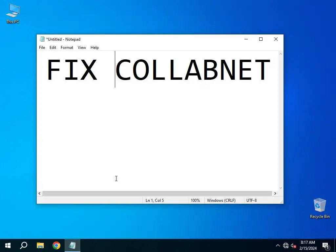Image resolution: width=336 pixels, height=252 pixels.
Task: Open the notification center icon
Action: click(x=325, y=245)
